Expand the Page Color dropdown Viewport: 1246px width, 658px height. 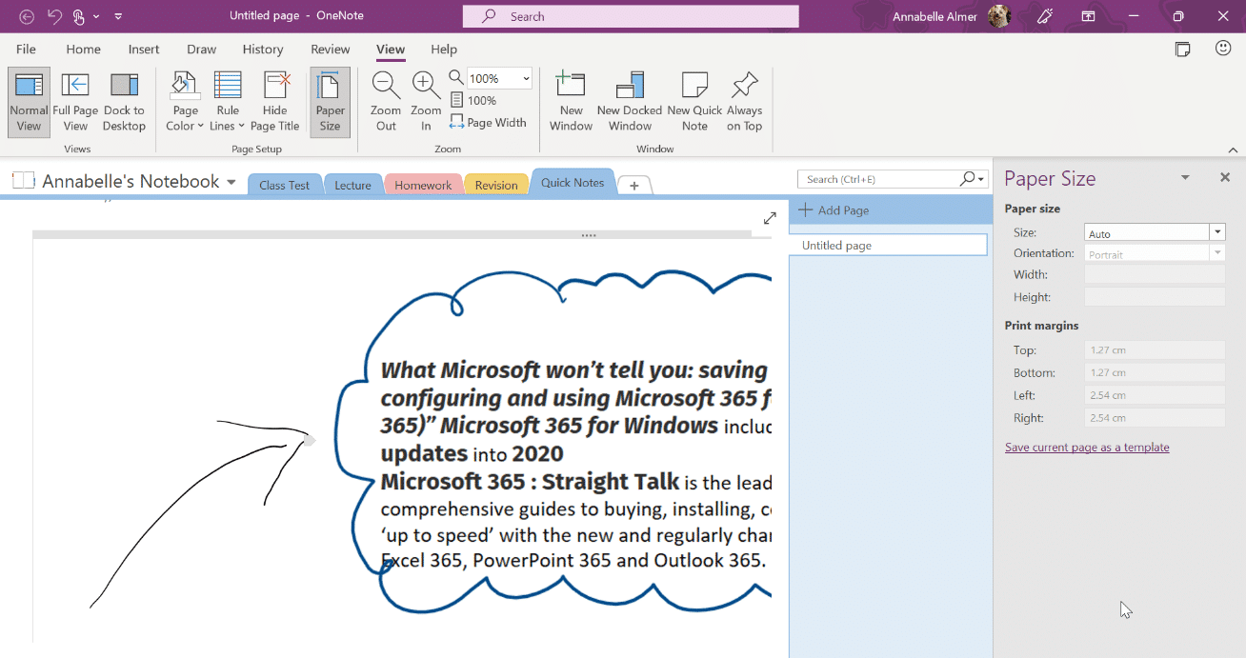[x=185, y=118]
